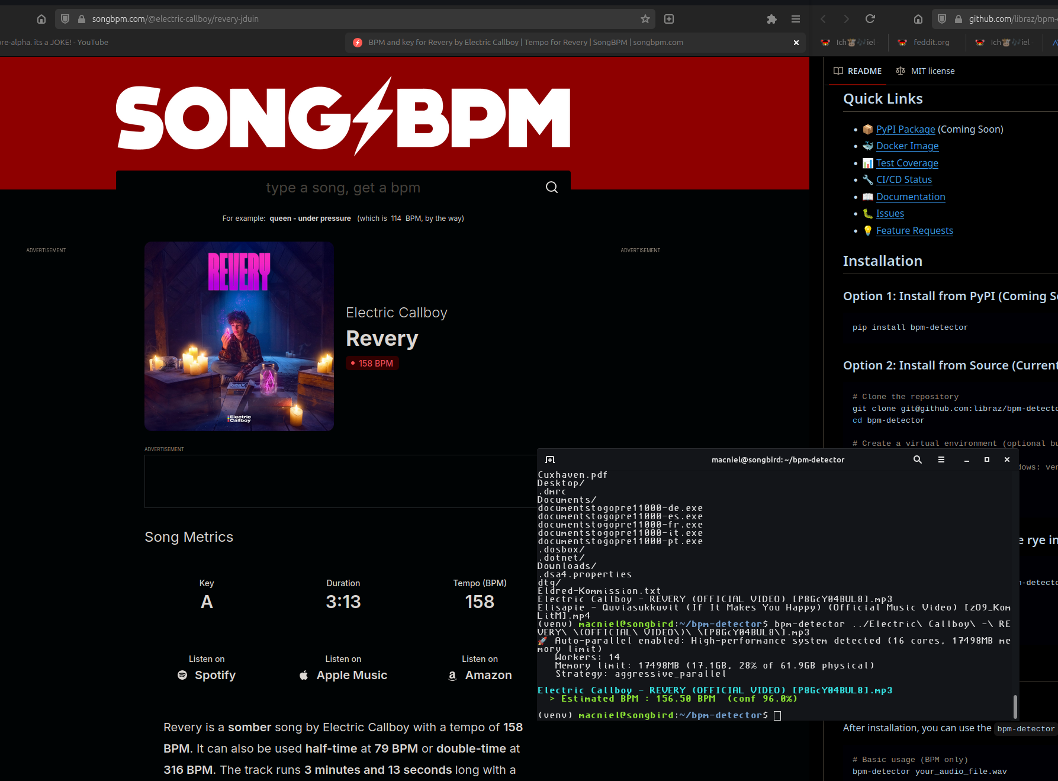Click the 'type a song, get a bpm' search field

[343, 188]
